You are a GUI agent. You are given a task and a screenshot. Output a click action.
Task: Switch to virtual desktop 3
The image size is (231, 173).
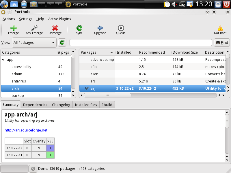pos(50,4)
